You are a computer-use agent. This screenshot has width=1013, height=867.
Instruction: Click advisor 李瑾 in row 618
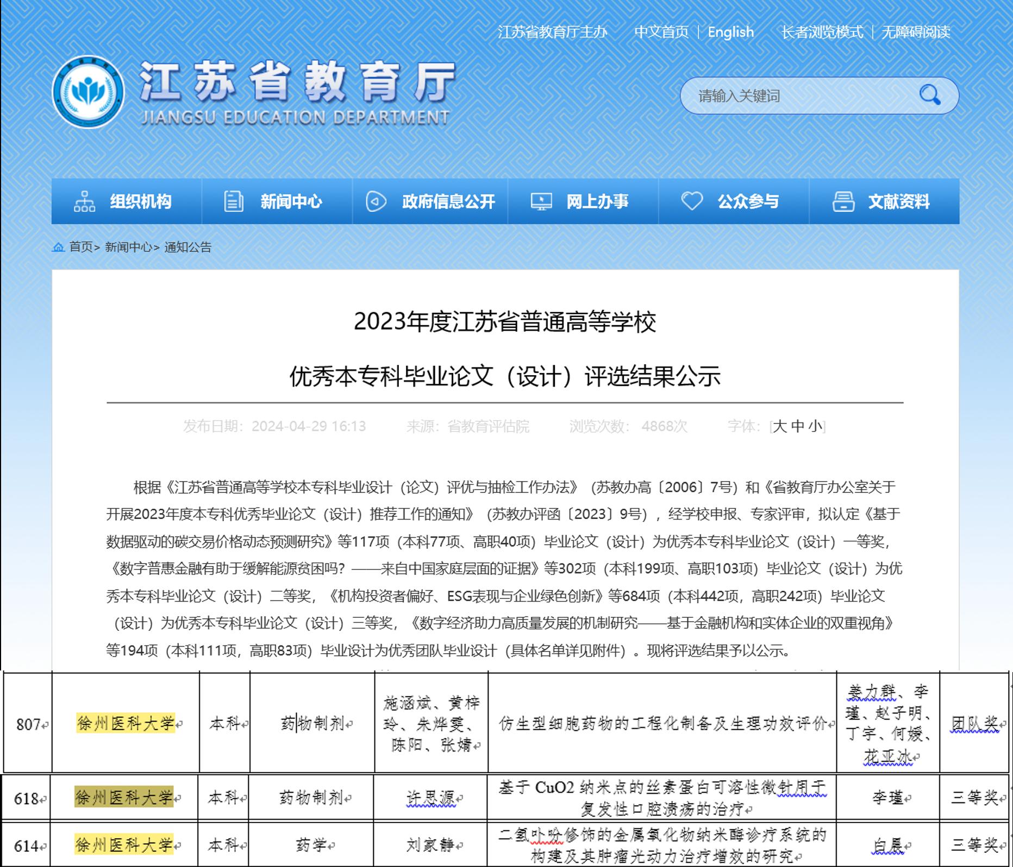(x=888, y=797)
